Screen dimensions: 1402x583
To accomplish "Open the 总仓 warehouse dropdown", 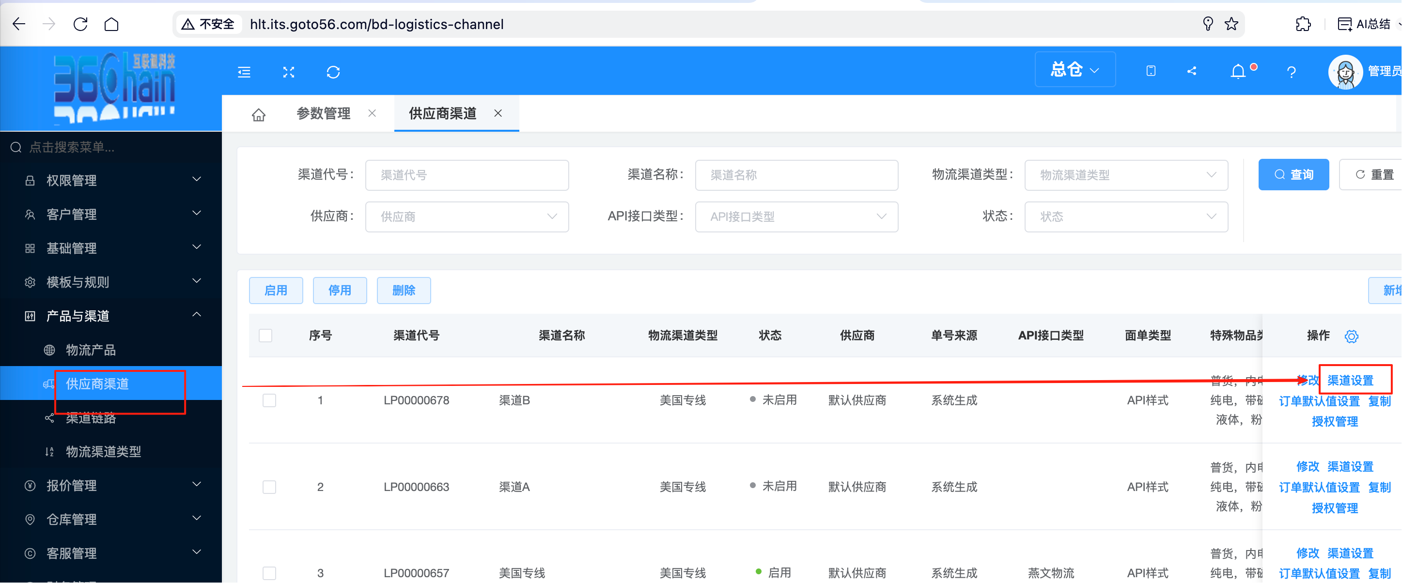I will click(x=1075, y=70).
